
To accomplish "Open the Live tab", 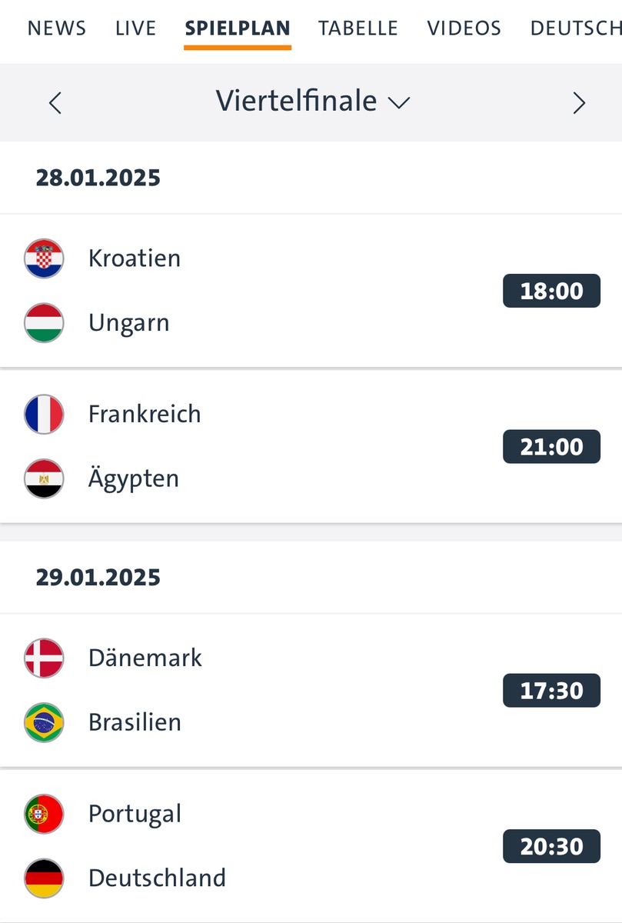I will click(x=135, y=29).
